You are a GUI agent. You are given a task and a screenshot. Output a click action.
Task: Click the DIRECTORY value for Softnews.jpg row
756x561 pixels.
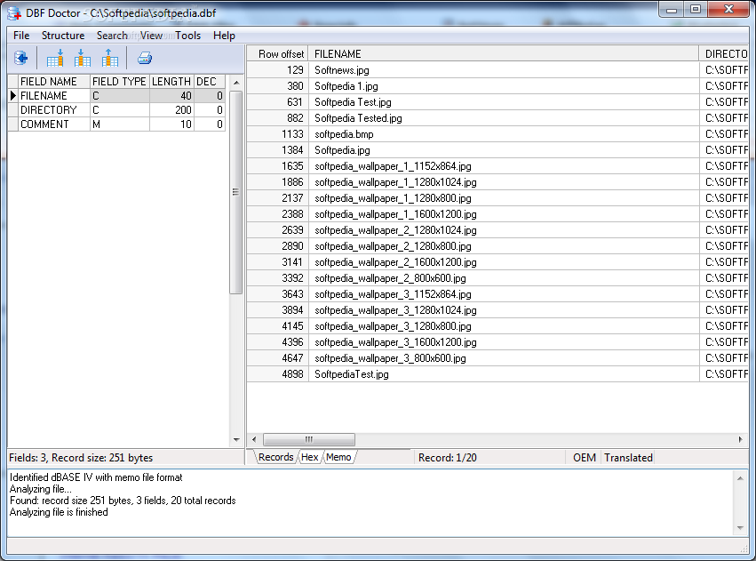click(x=725, y=70)
